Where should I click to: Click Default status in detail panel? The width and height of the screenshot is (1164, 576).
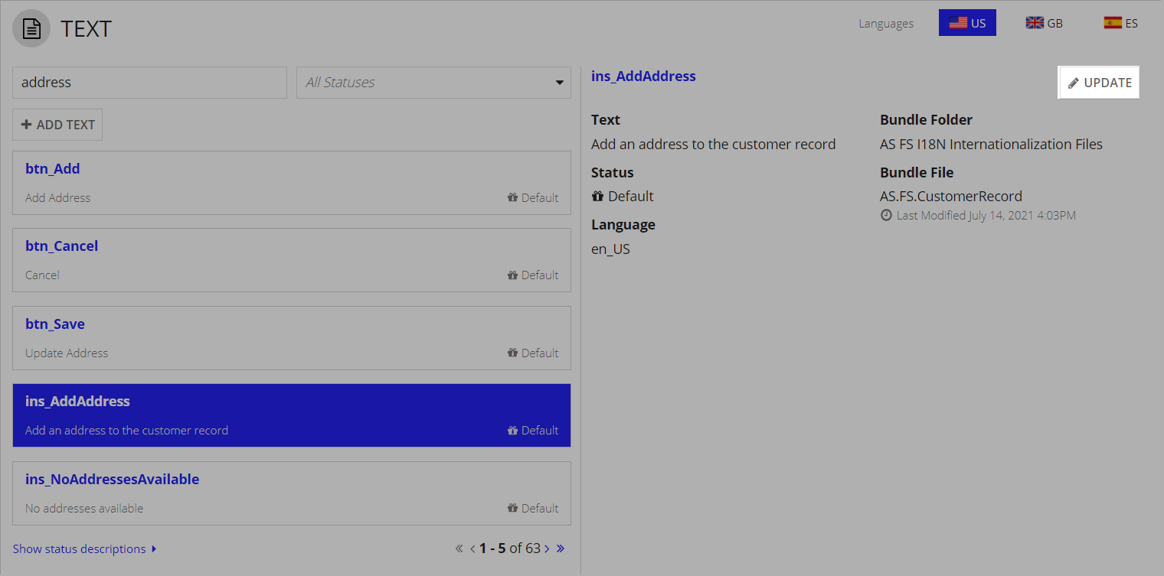point(623,196)
